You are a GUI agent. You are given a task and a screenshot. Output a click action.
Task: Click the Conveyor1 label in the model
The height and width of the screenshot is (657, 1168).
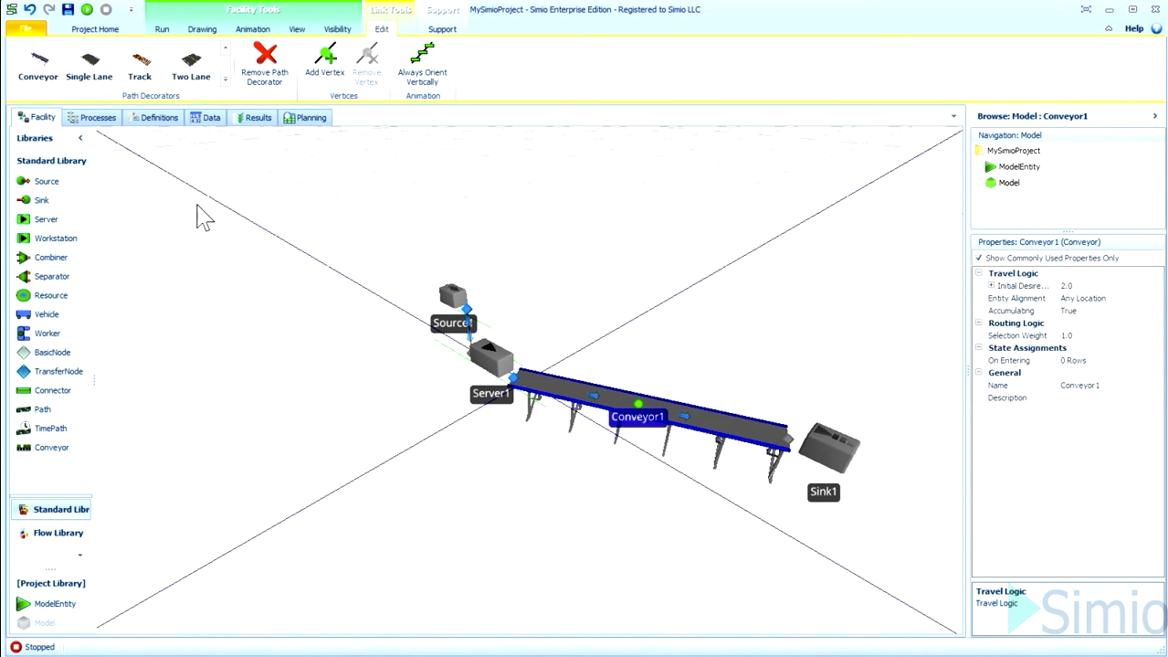coord(637,418)
